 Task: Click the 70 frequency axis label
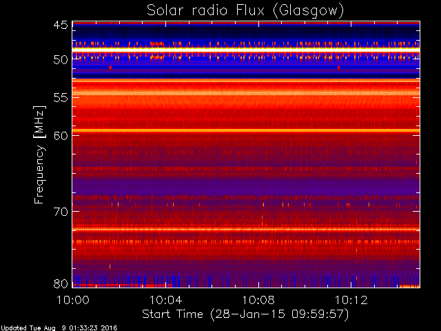(61, 212)
